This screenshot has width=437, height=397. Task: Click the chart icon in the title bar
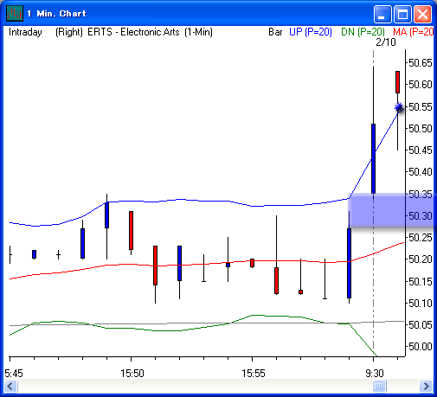[x=15, y=13]
